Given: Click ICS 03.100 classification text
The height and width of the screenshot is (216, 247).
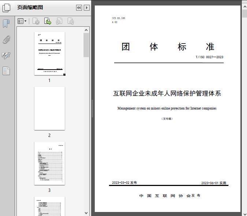Looking at the screenshot, I should click(119, 18).
